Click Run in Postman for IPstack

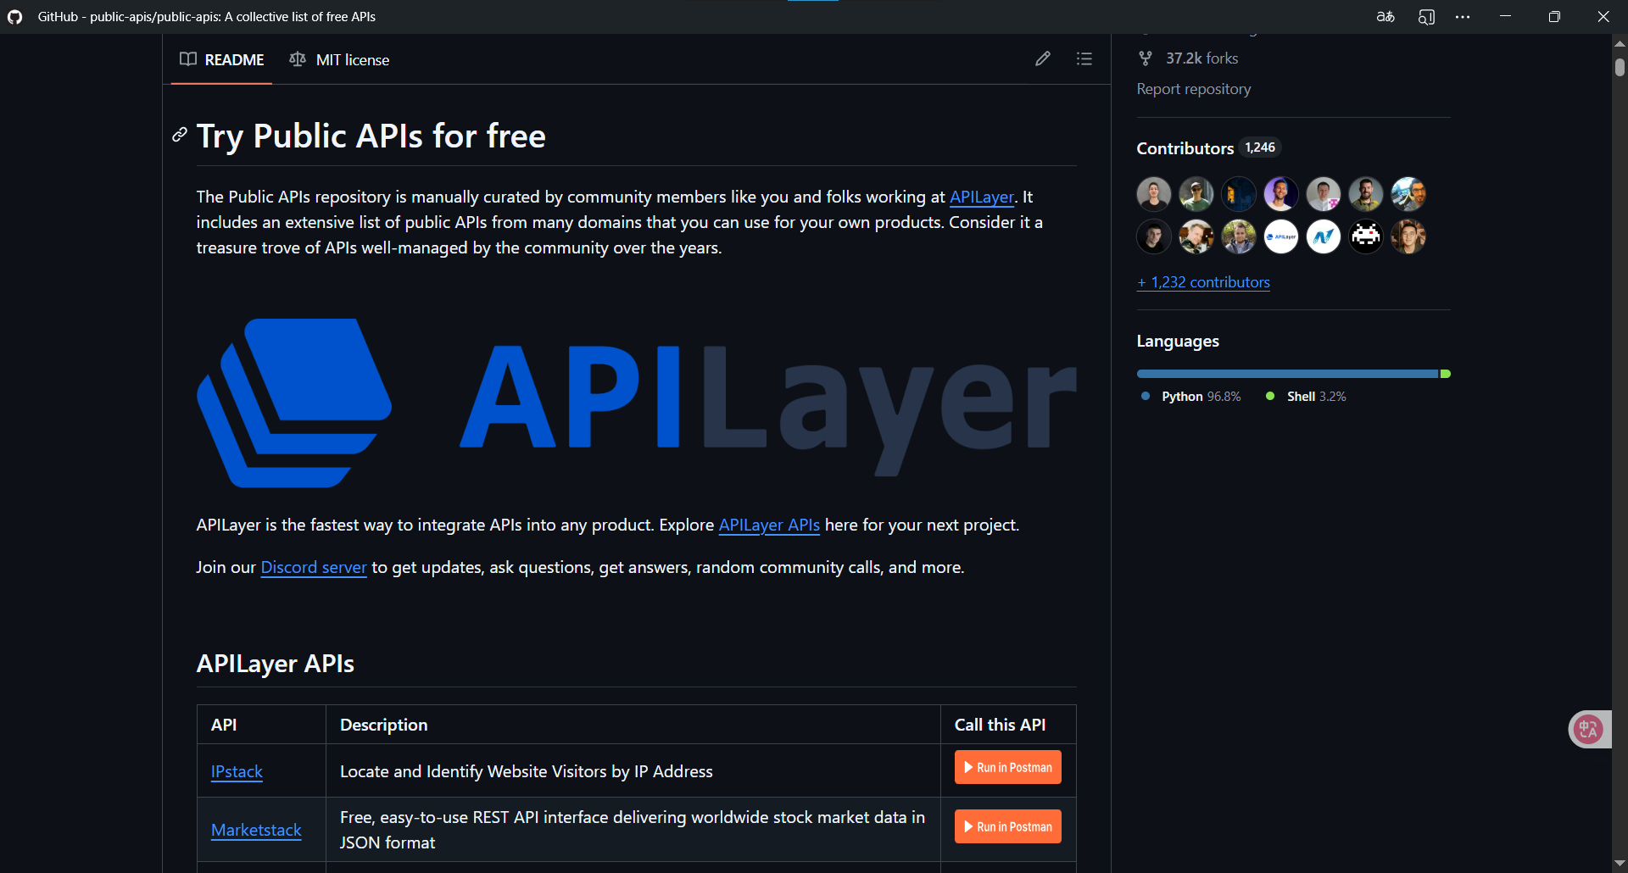click(1008, 767)
